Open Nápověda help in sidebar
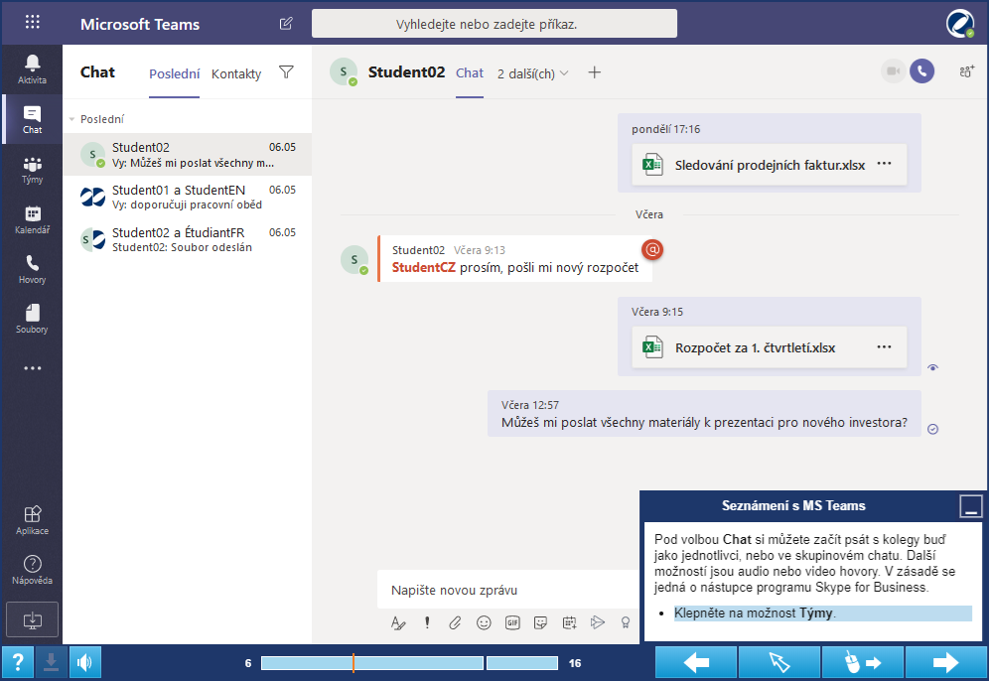Viewport: 989px width, 681px height. pyautogui.click(x=32, y=570)
